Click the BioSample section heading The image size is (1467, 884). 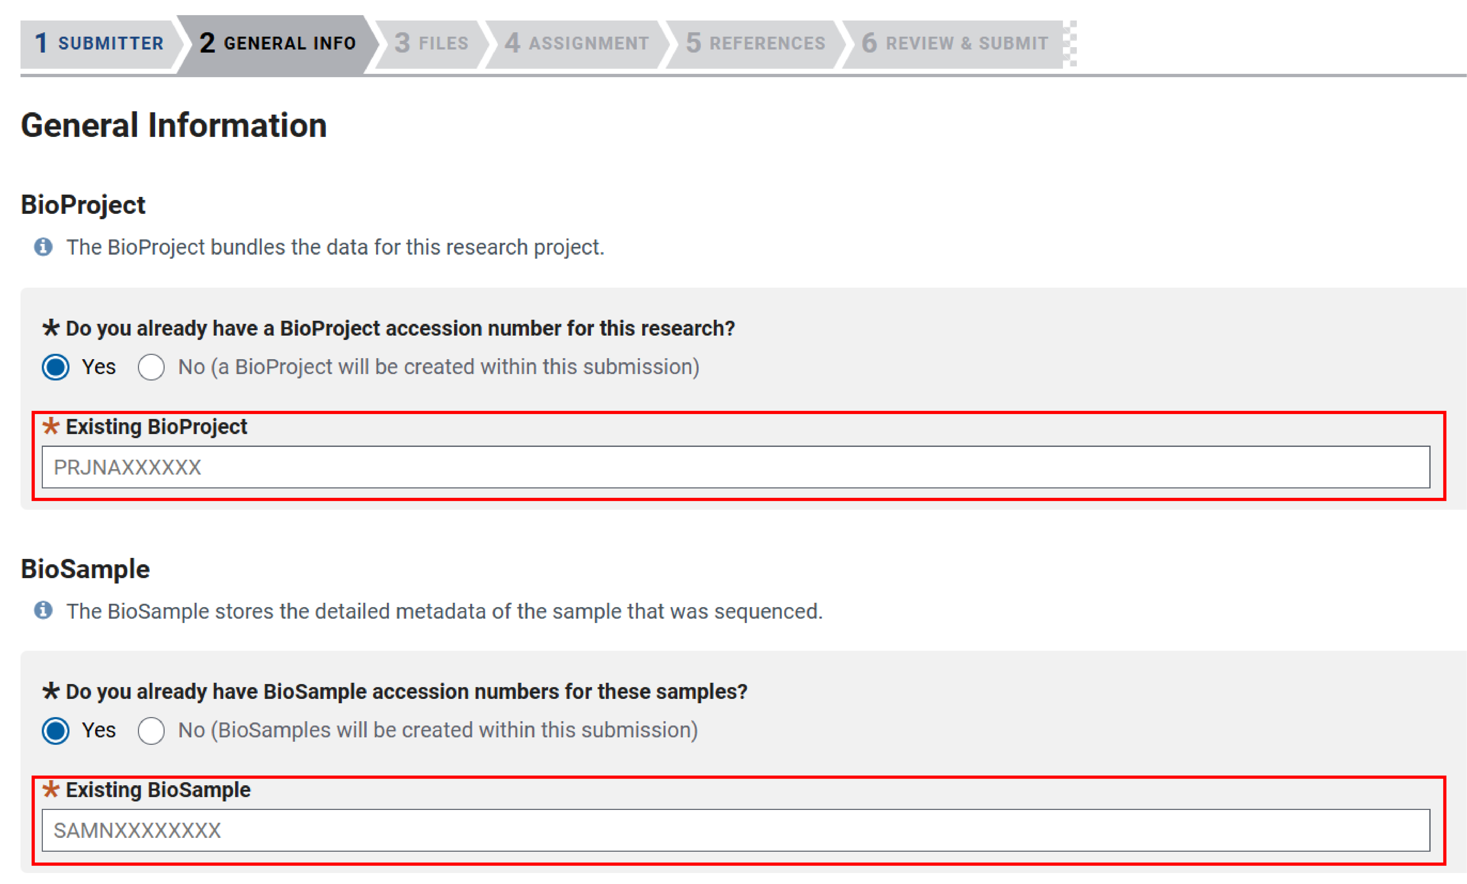tap(85, 570)
